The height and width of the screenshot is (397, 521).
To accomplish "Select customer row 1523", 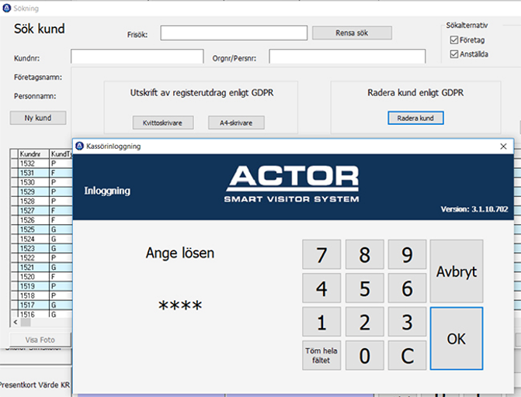I will [41, 248].
